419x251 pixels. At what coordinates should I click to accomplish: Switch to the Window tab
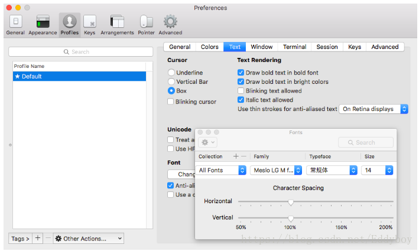(262, 47)
